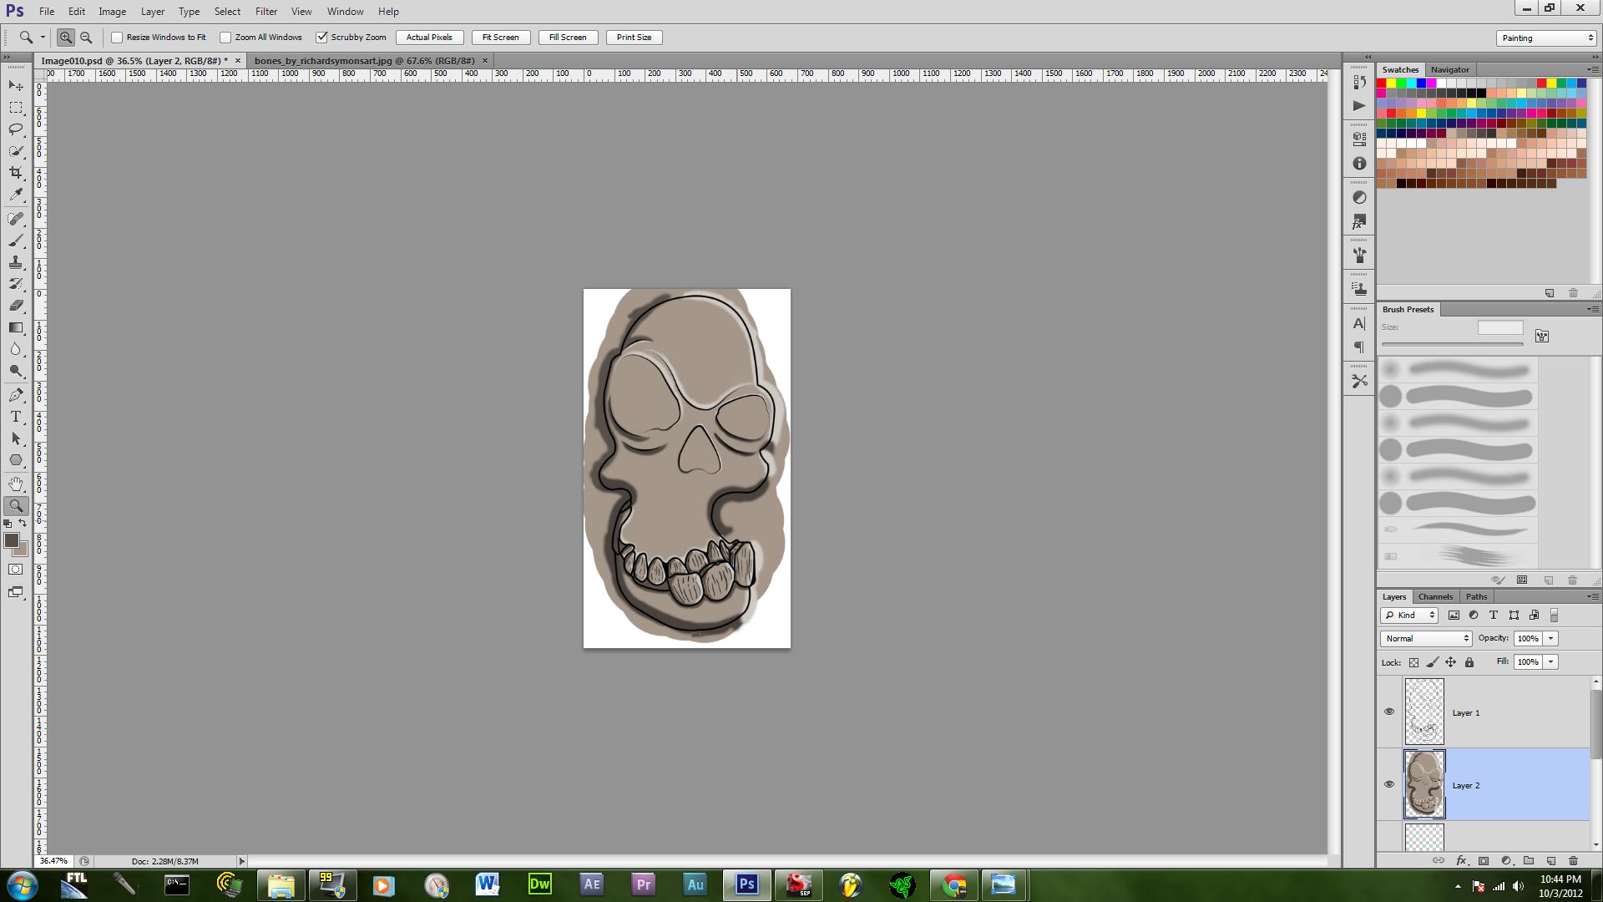Viewport: 1603px width, 902px height.
Task: Select the Brush tool
Action: click(x=16, y=241)
